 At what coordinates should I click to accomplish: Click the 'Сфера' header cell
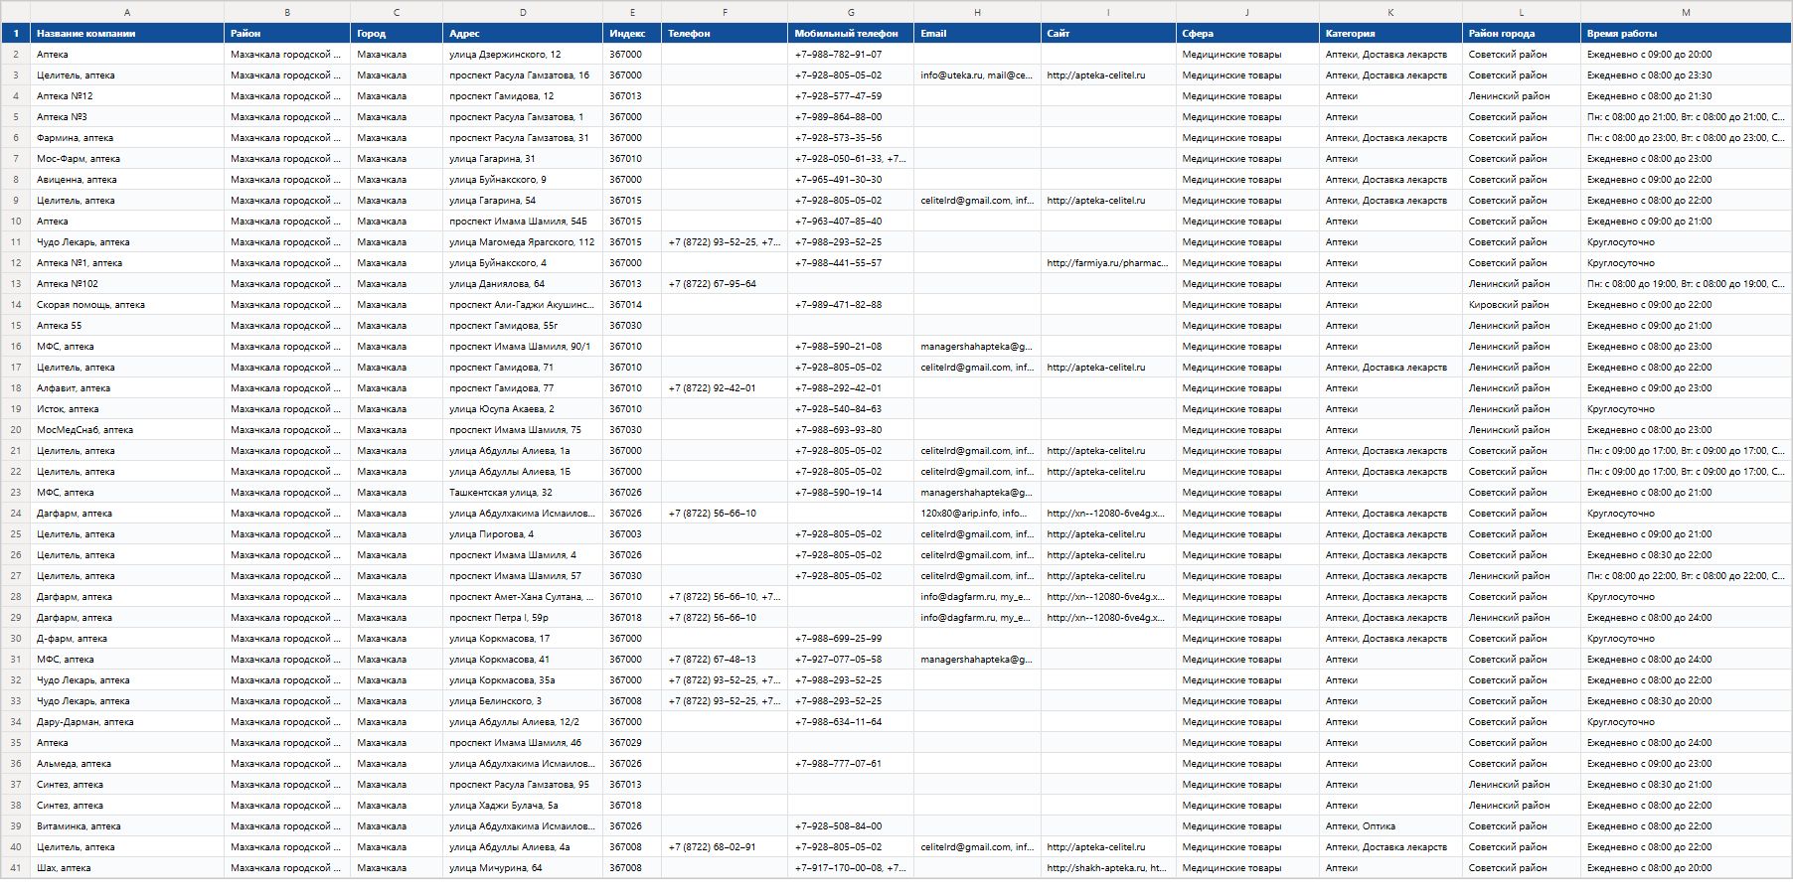[x=1247, y=34]
